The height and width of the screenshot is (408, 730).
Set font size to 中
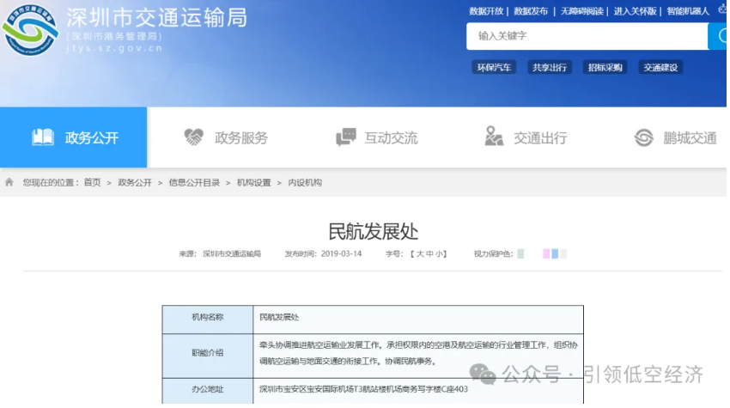pos(429,254)
